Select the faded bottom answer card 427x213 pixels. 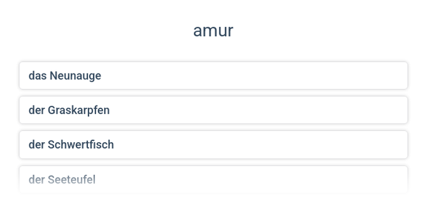click(x=213, y=179)
